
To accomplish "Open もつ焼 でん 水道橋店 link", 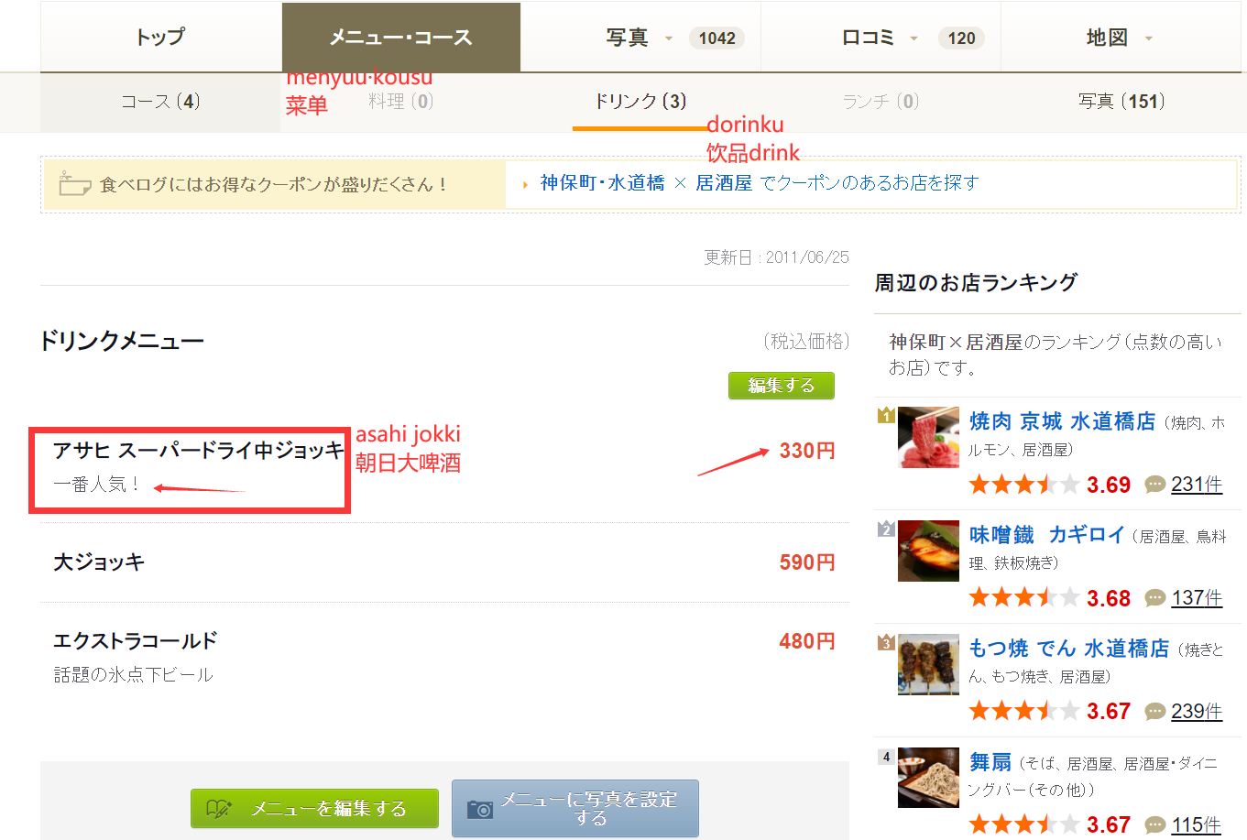I will tap(1069, 649).
